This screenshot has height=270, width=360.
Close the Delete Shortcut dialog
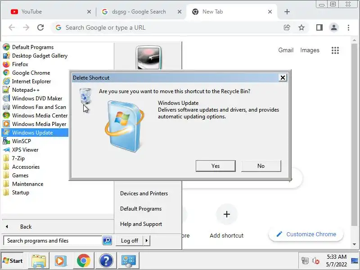click(x=283, y=78)
